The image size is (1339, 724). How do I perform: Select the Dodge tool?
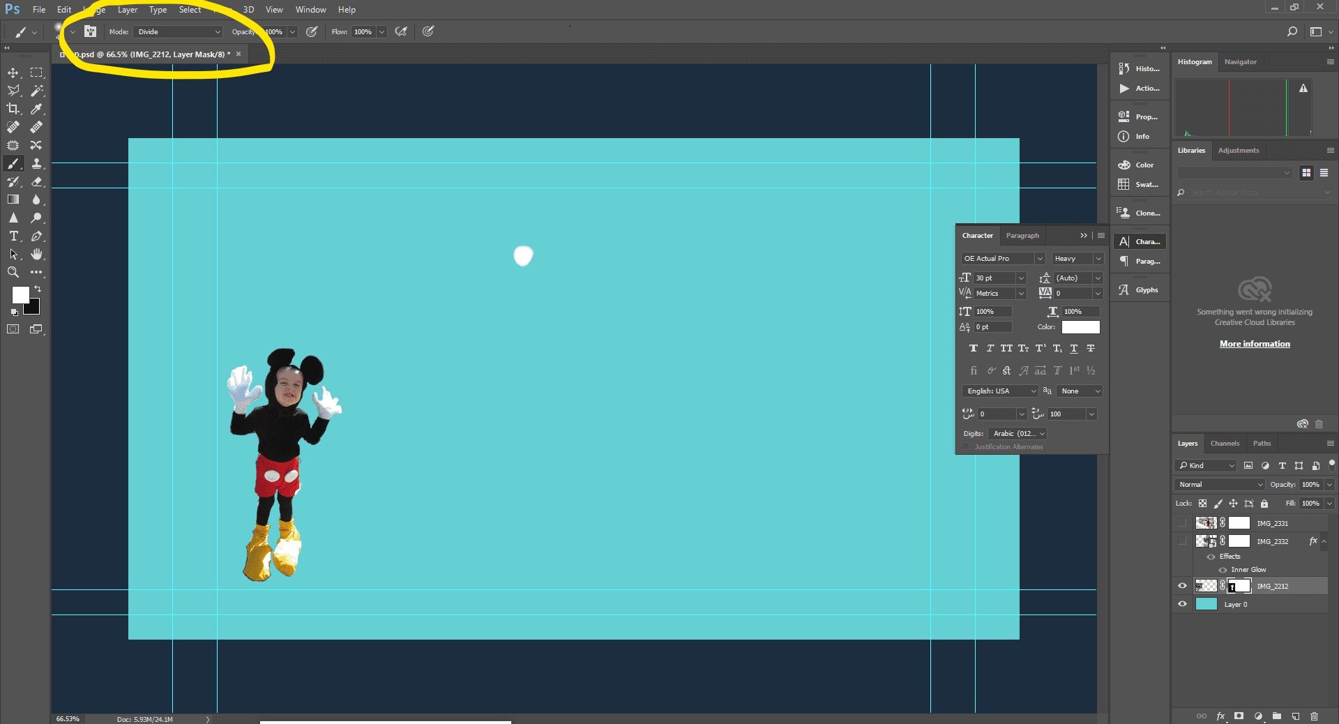(36, 218)
